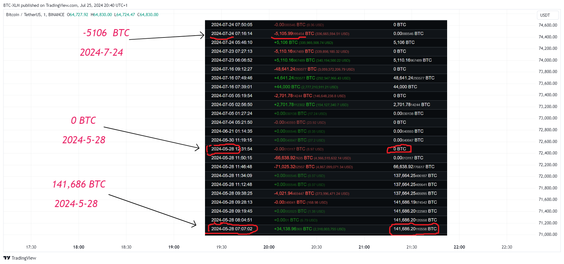This screenshot has height=264, width=564.
Task: Click the +44,000 BTC transaction amount
Action: coord(287,87)
